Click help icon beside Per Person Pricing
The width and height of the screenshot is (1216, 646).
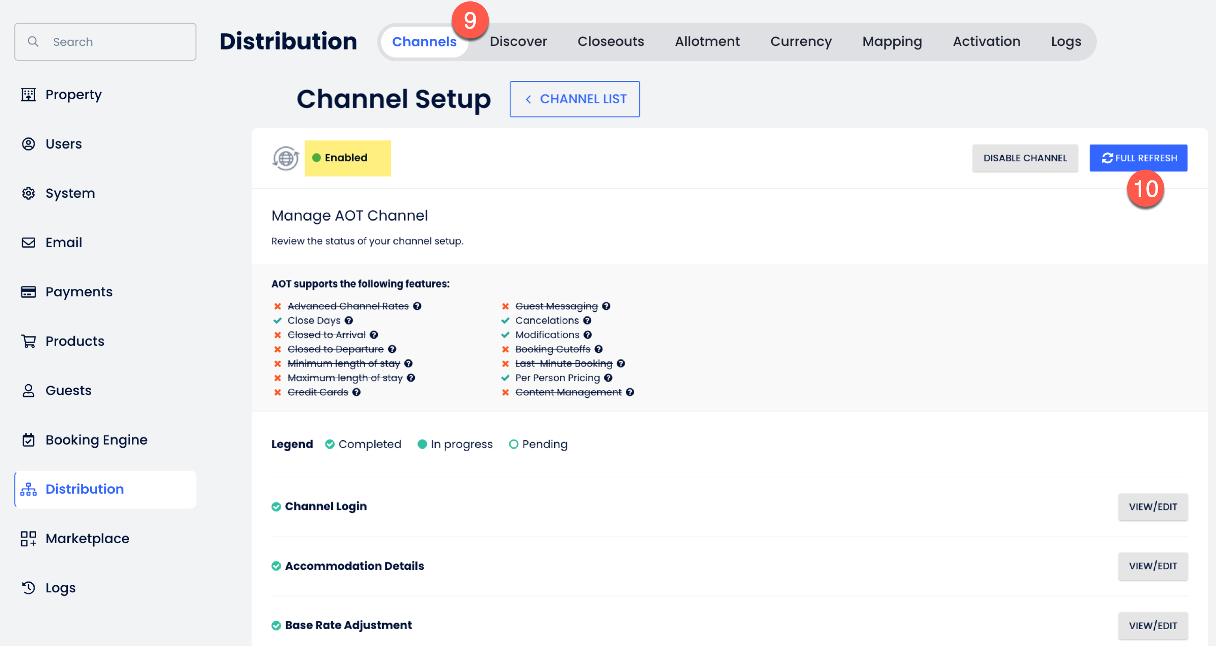[608, 378]
